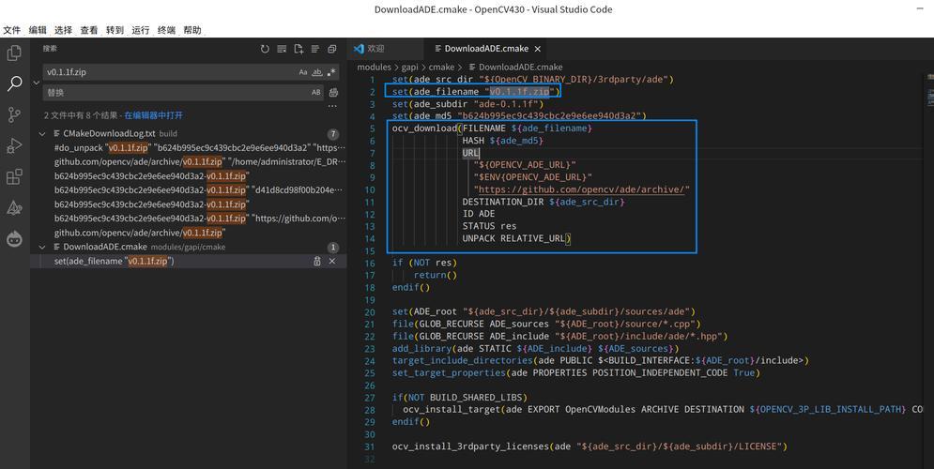Toggle Preserve Case in replace box
The height and width of the screenshot is (469, 934).
point(316,92)
